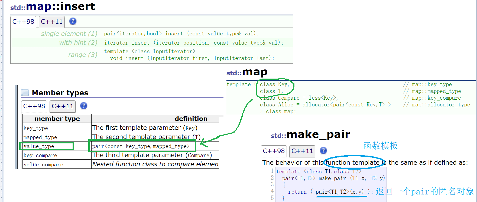Select C++98 tab in make_pair section
The width and height of the screenshot is (477, 202).
click(274, 151)
